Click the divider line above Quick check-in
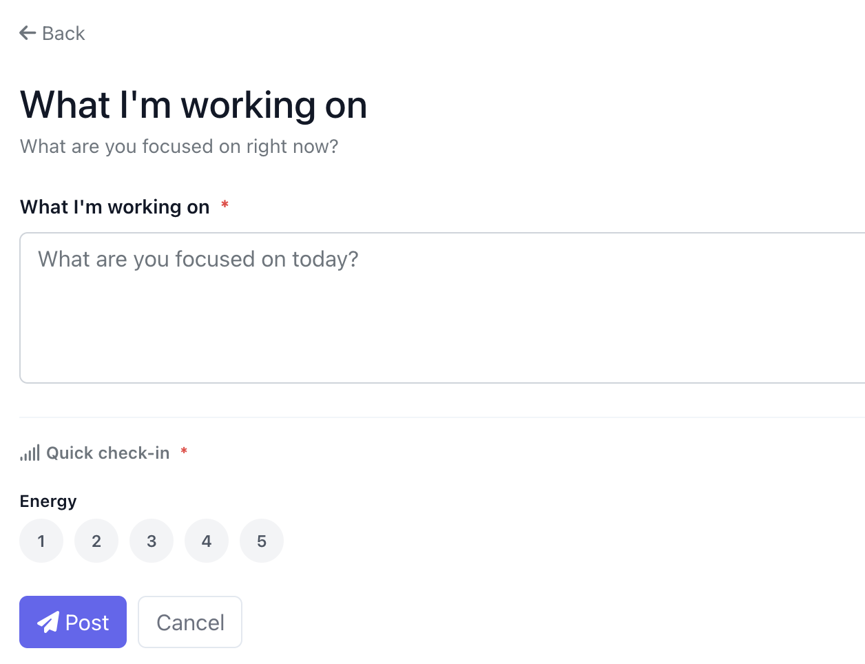The image size is (865, 664). pos(442,417)
